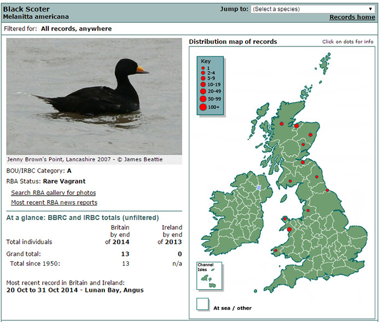Screen dimensions: 383x322
Task: Open 'Most recent RBA news reports' link
Action: click(54, 202)
